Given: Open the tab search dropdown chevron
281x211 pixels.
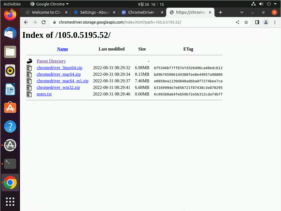Looking at the screenshot, I should [242, 12].
